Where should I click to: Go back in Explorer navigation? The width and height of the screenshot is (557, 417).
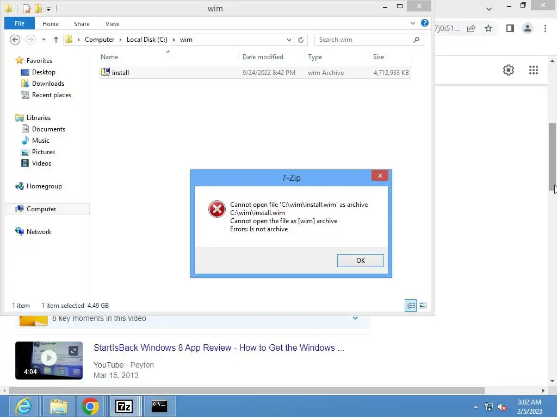(x=15, y=39)
